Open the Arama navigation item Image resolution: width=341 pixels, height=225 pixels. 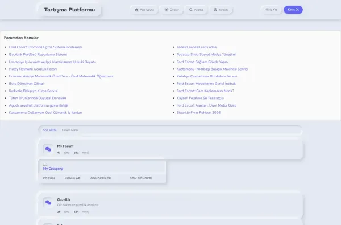pyautogui.click(x=196, y=10)
